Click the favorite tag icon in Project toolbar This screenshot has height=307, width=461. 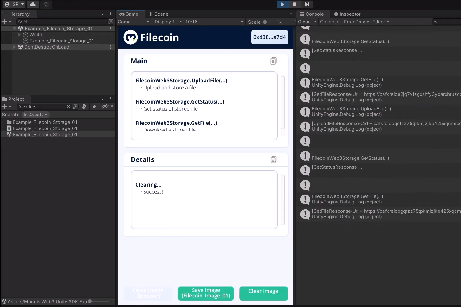(x=94, y=107)
